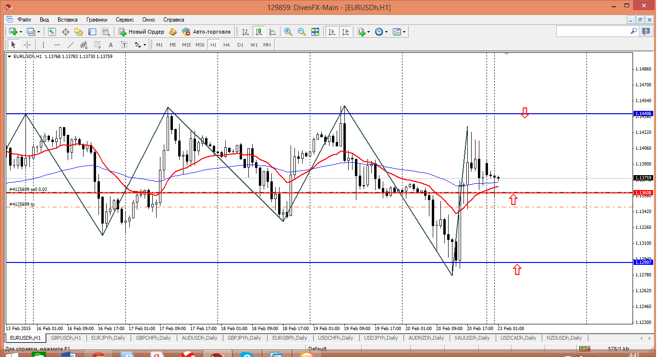Screen dimensions: 658x357
Task: Click the Default profile in the status bar
Action: 317,349
